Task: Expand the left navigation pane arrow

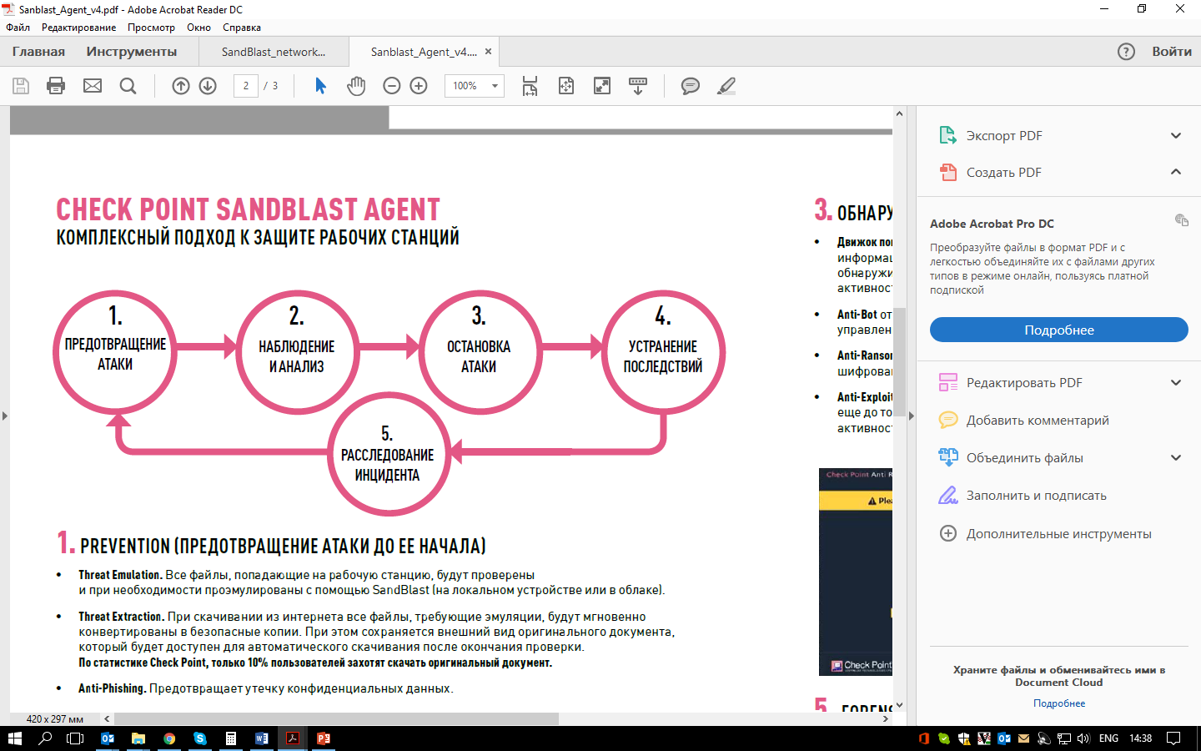Action: [4, 416]
